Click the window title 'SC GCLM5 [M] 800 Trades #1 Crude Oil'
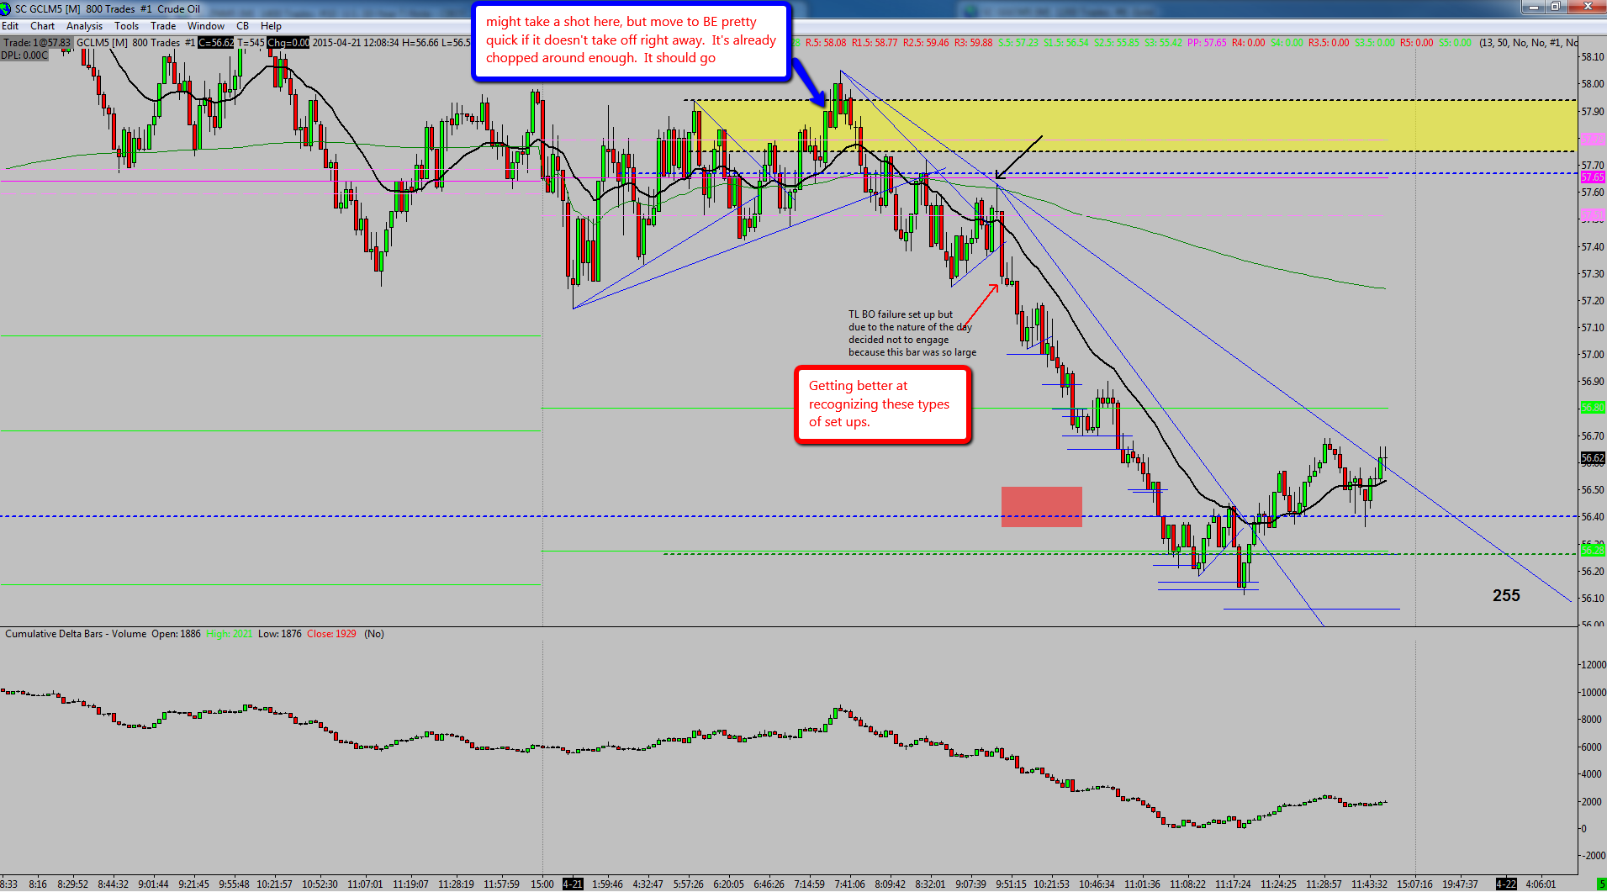This screenshot has height=892, width=1607. pos(108,9)
